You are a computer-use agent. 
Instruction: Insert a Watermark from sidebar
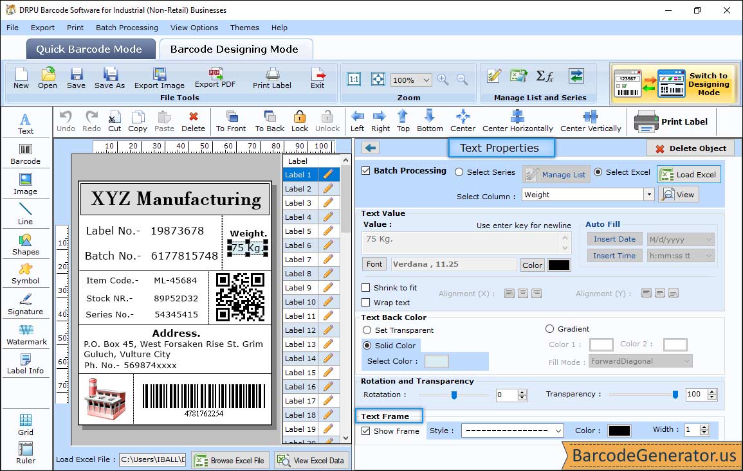point(26,335)
